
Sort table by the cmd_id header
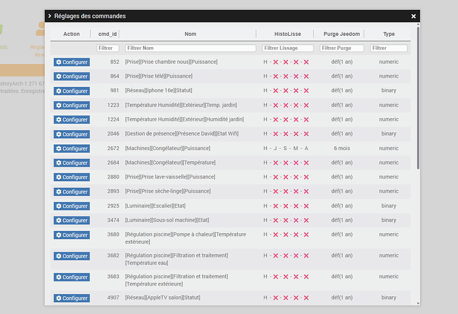(x=107, y=34)
